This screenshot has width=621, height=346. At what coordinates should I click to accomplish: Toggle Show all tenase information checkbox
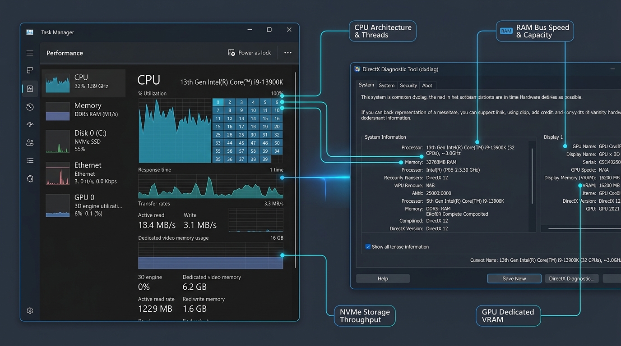368,246
